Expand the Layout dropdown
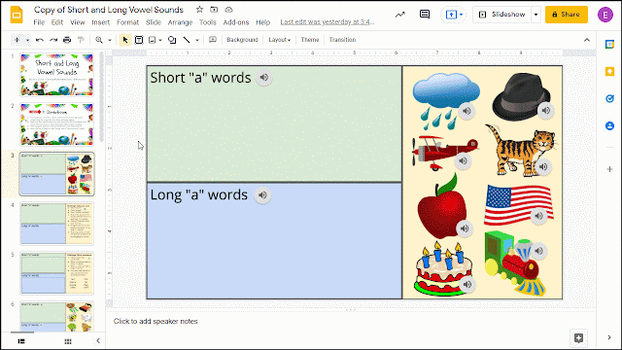622x350 pixels. [x=279, y=40]
